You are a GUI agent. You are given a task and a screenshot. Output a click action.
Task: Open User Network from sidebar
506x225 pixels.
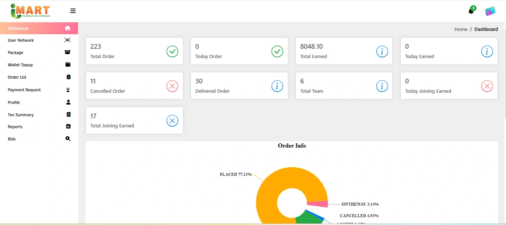[x=21, y=40]
